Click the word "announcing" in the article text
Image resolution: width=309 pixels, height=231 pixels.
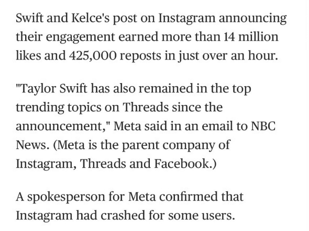coord(252,19)
